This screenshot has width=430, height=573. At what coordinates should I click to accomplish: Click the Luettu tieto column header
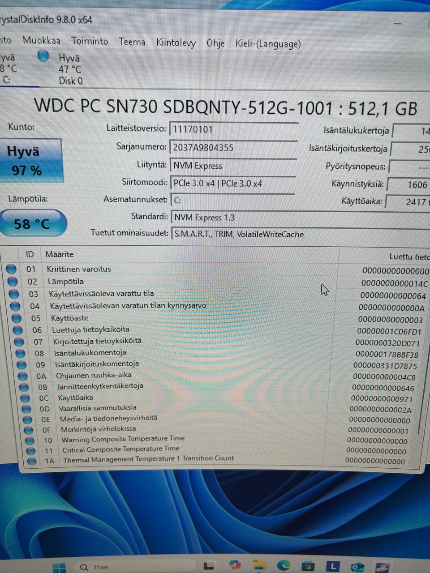tap(408, 257)
